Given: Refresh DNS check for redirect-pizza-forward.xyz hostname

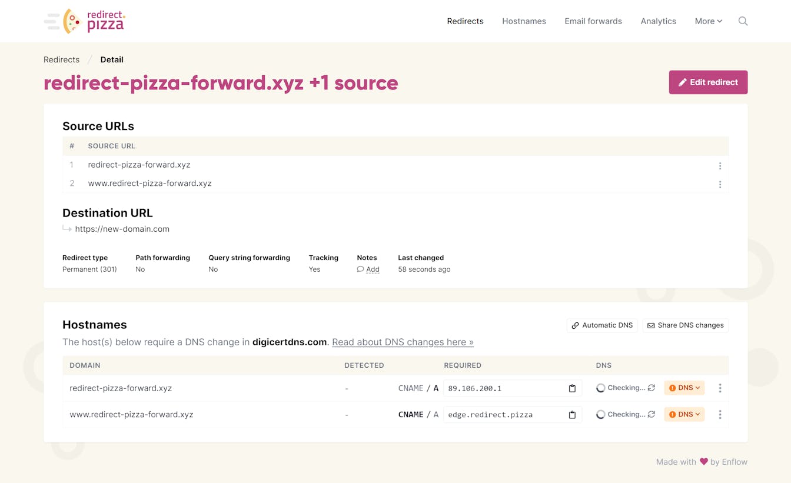Looking at the screenshot, I should click(x=650, y=388).
